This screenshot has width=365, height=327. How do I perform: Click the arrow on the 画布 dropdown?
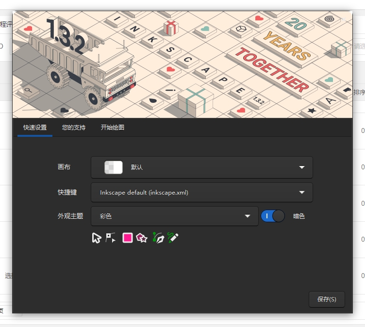(302, 167)
